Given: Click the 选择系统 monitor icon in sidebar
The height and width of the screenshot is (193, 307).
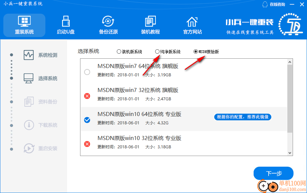Looking at the screenshot, I should tap(29, 78).
